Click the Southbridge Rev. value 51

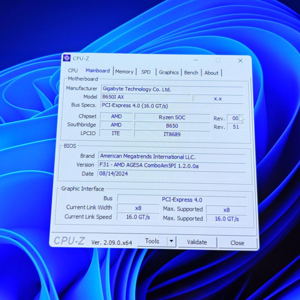tap(236, 127)
